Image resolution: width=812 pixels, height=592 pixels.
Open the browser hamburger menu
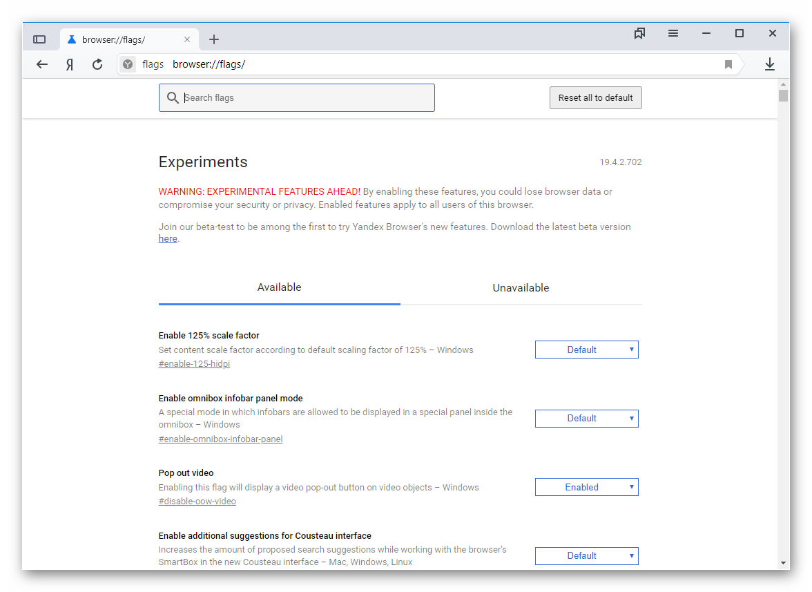pos(673,33)
